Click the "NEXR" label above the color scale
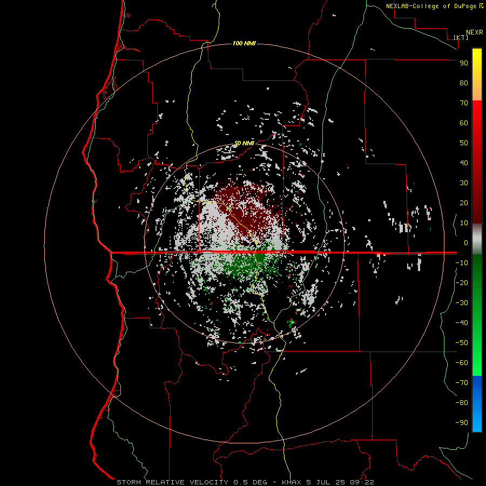 [474, 32]
